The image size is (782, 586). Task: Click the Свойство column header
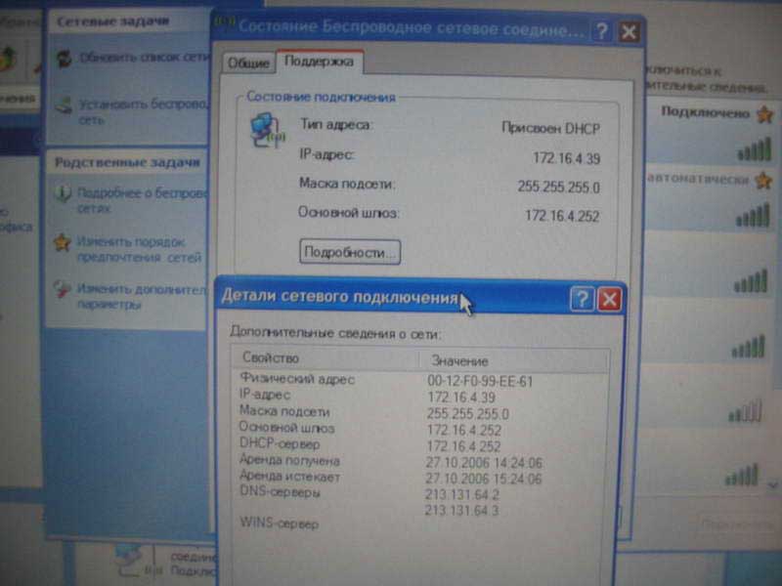pos(325,357)
